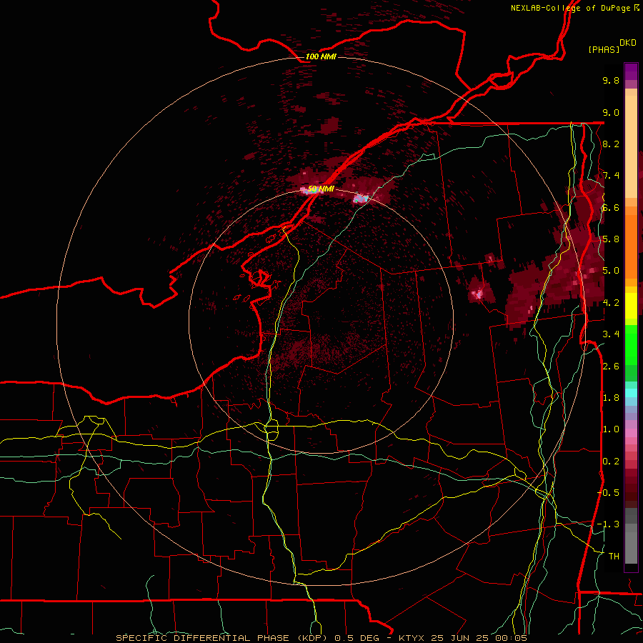The image size is (643, 643).
Task: Click the KTYX radar site identifier
Action: click(413, 638)
